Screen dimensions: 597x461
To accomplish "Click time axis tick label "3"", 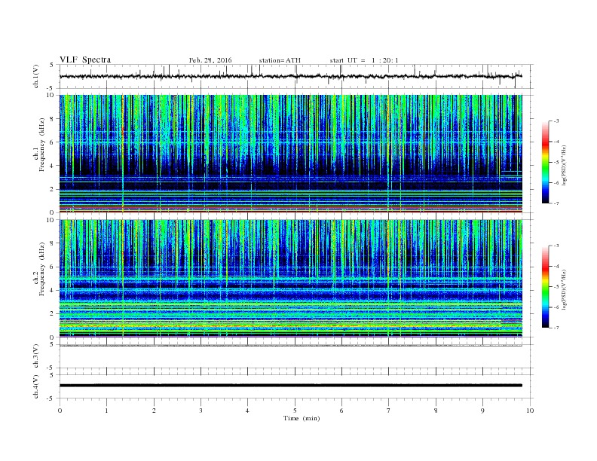I will (201, 411).
